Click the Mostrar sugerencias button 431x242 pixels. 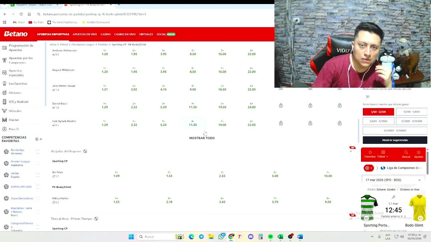395,140
